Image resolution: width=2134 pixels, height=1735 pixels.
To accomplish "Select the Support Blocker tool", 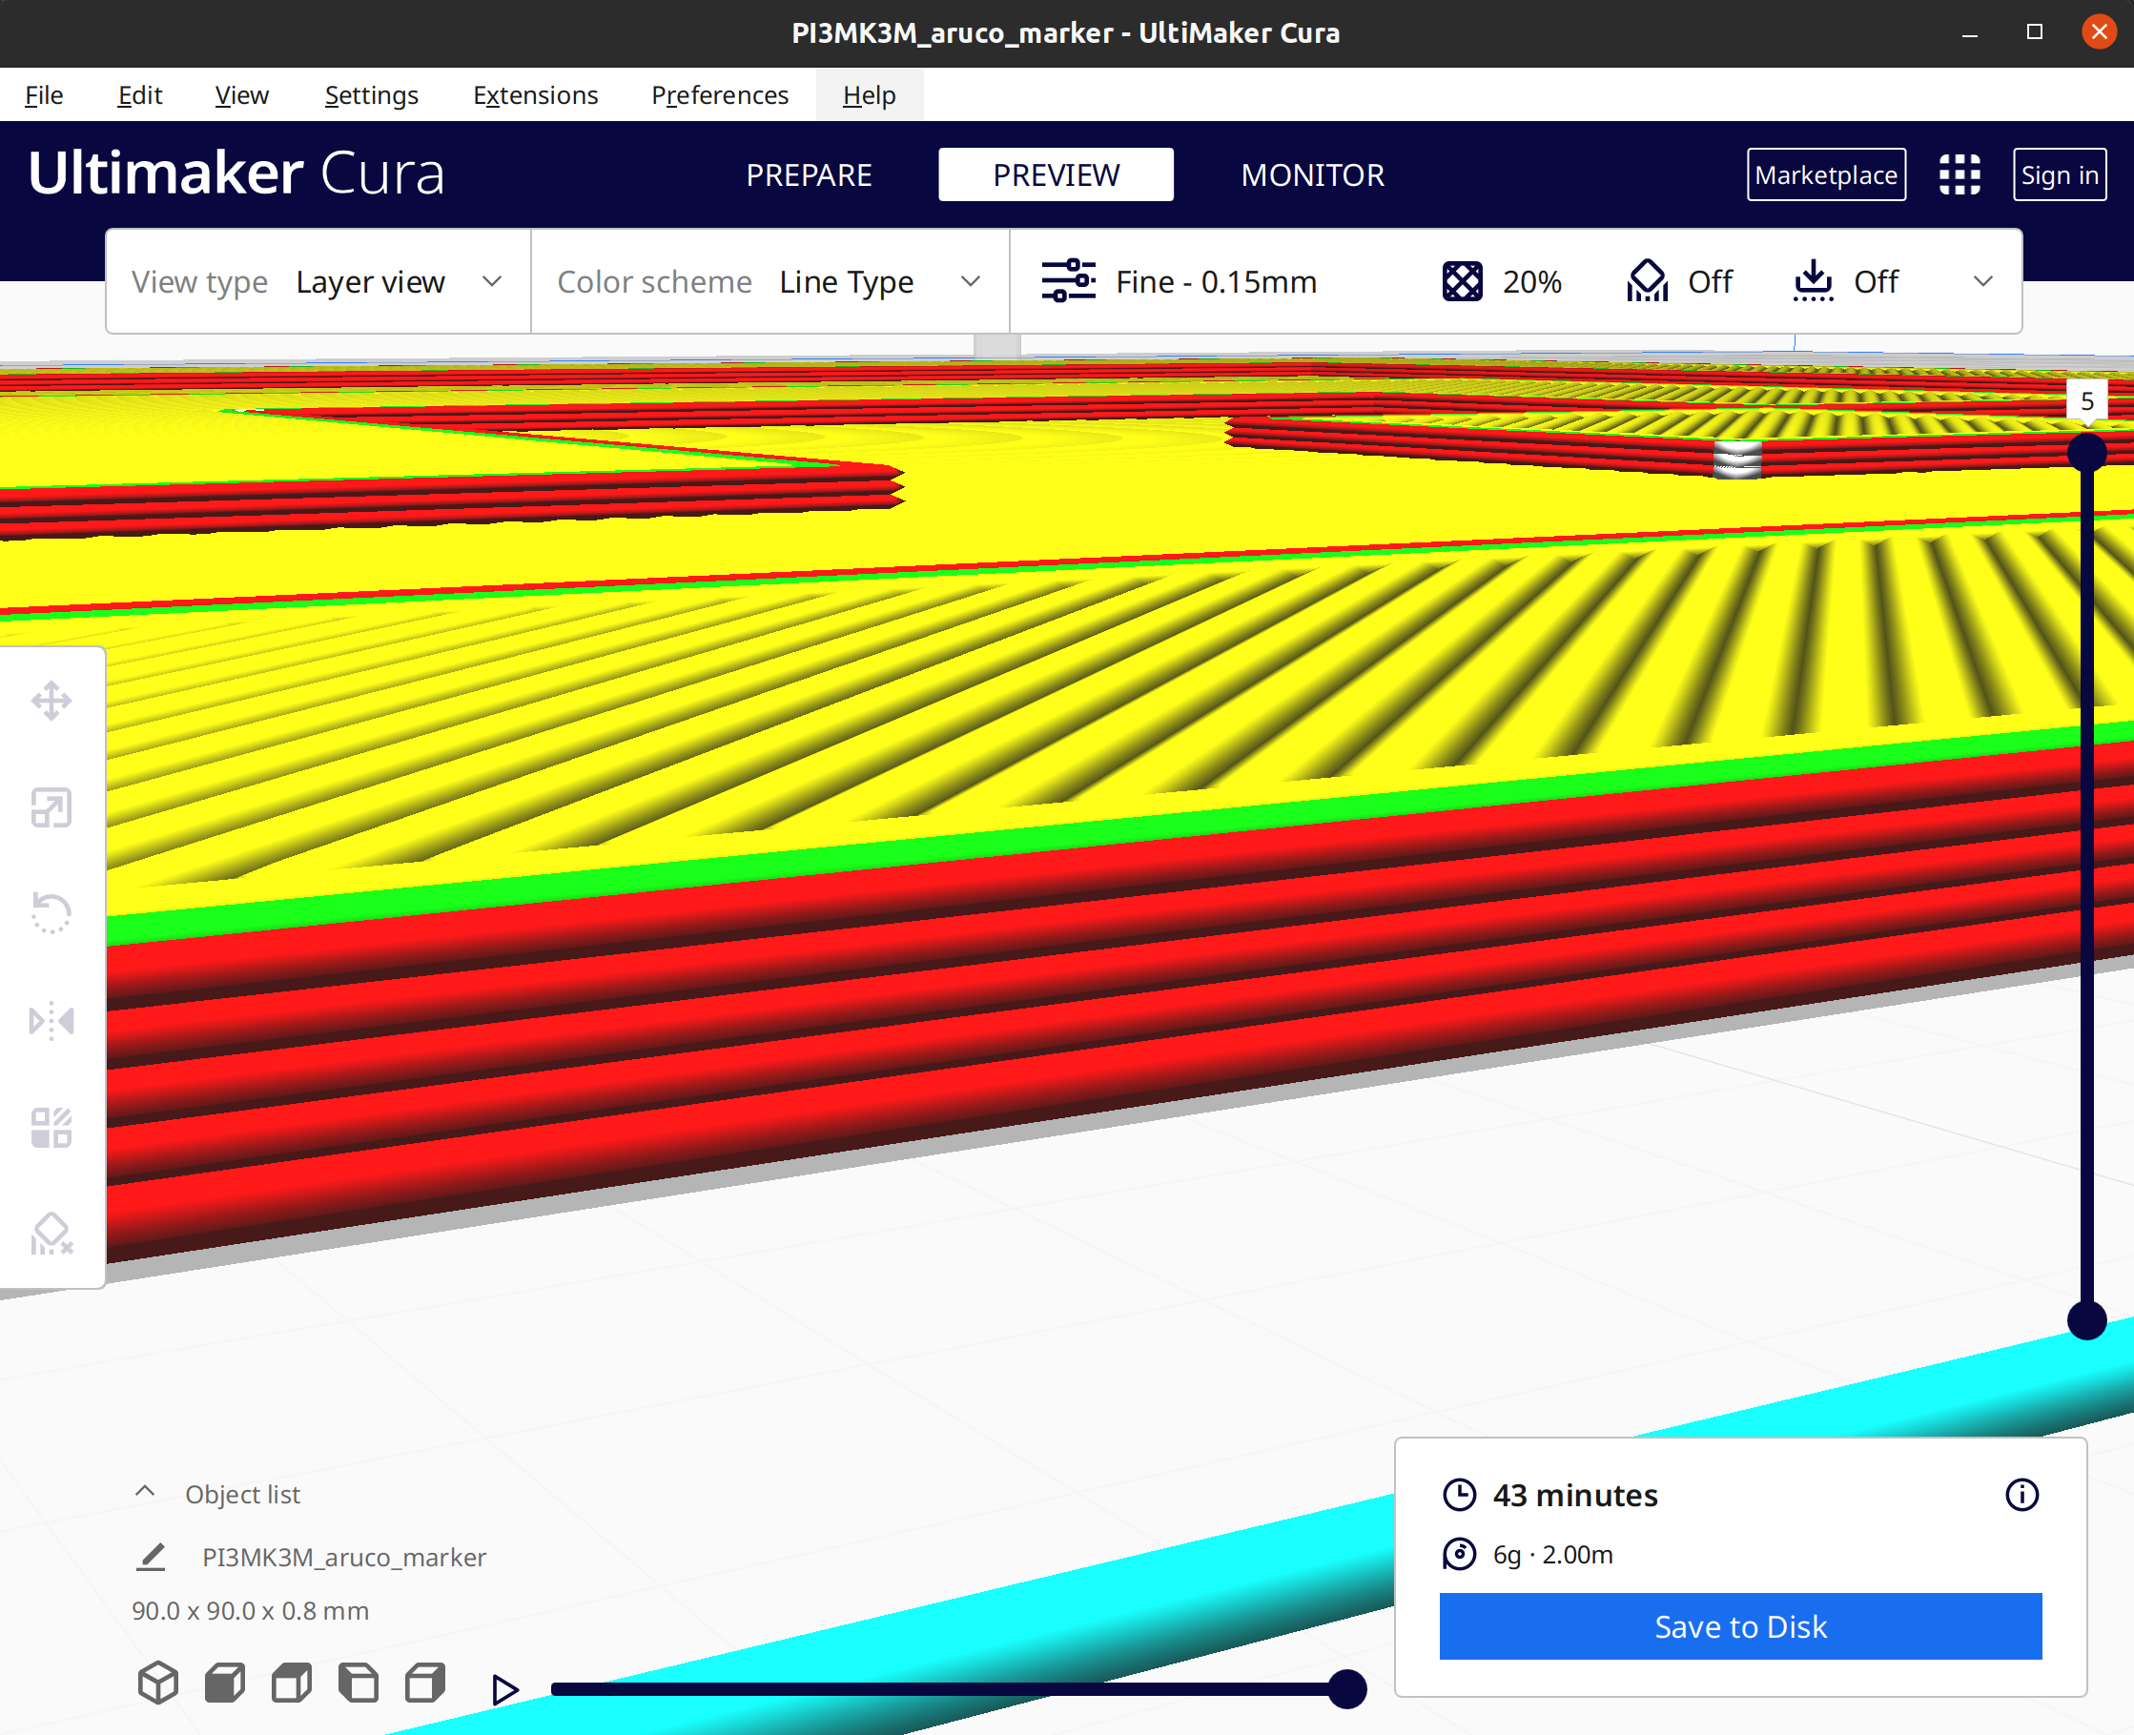I will click(51, 1235).
